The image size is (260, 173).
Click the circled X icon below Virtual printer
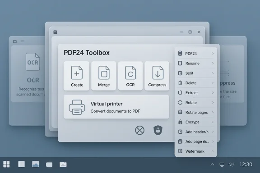click(139, 130)
